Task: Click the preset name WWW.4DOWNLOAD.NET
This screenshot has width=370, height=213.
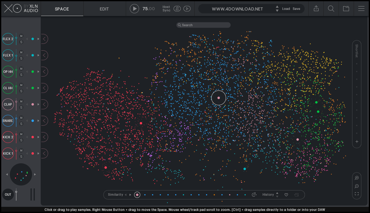Action: pyautogui.click(x=237, y=9)
